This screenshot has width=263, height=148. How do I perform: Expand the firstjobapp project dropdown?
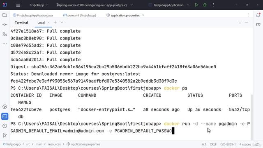tap(39, 5)
